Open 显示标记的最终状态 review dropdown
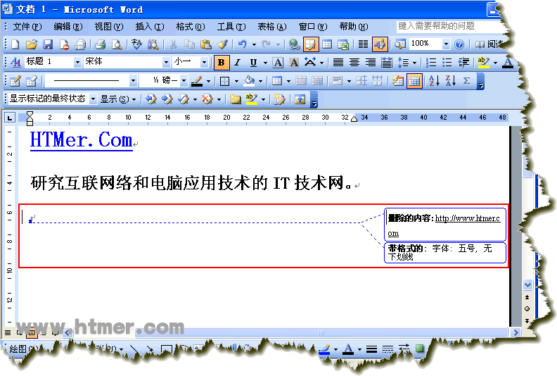557x376 pixels. click(x=93, y=99)
